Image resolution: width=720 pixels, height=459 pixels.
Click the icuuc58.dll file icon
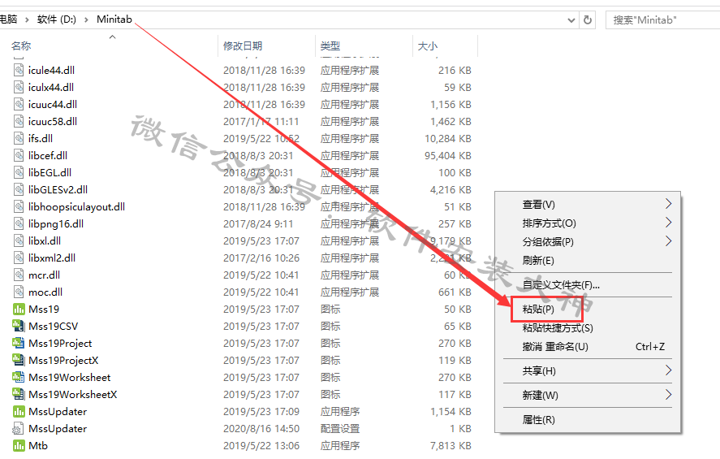click(x=19, y=121)
